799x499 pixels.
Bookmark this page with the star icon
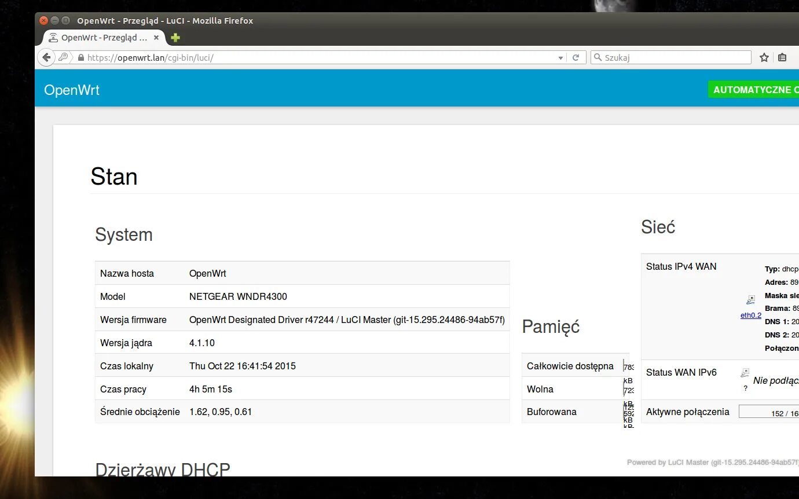tap(764, 57)
